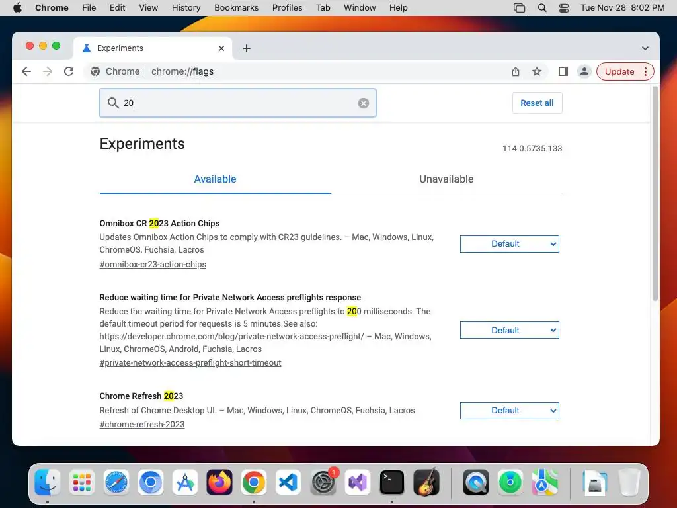Click the page's vertical scrollbar thumb
677x508 pixels.
[655, 194]
